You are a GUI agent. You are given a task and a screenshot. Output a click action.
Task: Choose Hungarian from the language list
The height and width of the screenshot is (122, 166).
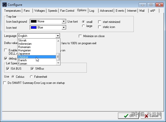pos(37,50)
